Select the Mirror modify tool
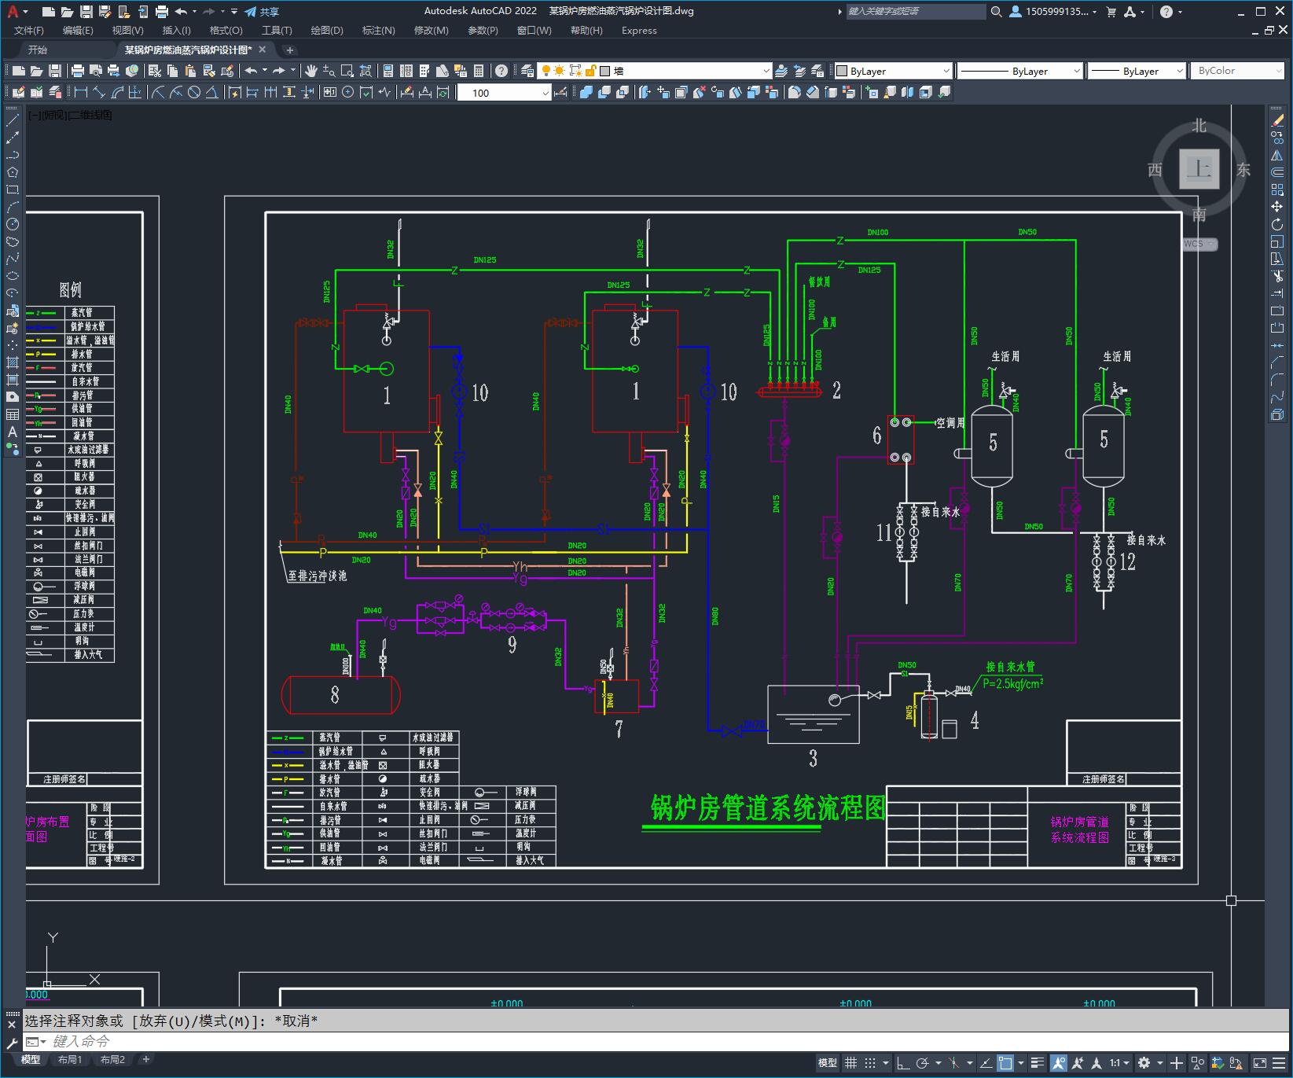Viewport: 1293px width, 1078px height. point(1277,155)
